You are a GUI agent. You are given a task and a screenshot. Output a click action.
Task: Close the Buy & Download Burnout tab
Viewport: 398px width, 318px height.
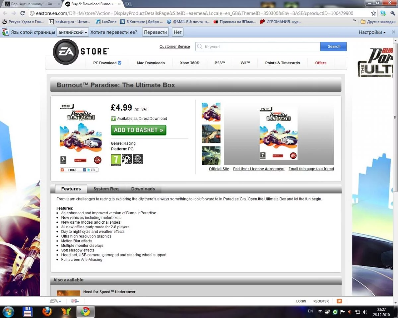pyautogui.click(x=120, y=4)
